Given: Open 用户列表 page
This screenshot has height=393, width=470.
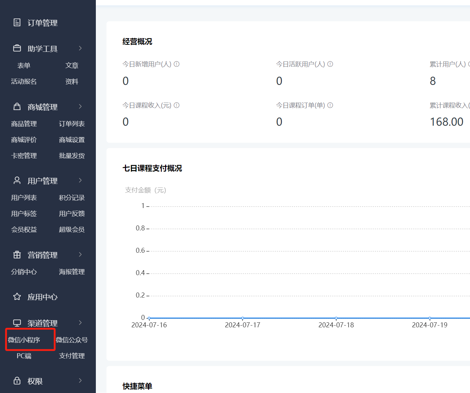Looking at the screenshot, I should 24,198.
